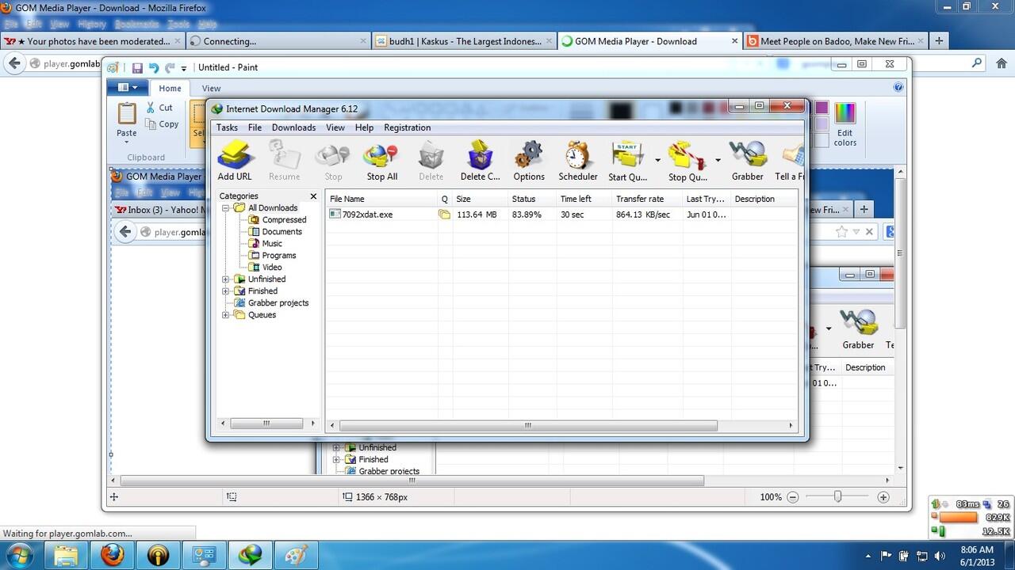Select the Music category
Image resolution: width=1015 pixels, height=570 pixels.
[x=272, y=244]
